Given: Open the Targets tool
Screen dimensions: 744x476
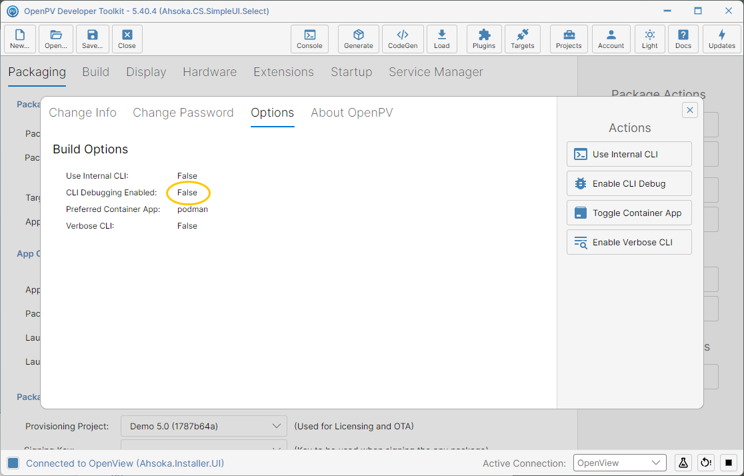Looking at the screenshot, I should tap(523, 39).
